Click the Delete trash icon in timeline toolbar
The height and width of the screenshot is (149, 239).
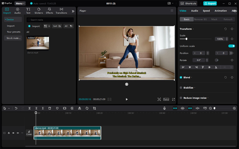click(x=50, y=108)
